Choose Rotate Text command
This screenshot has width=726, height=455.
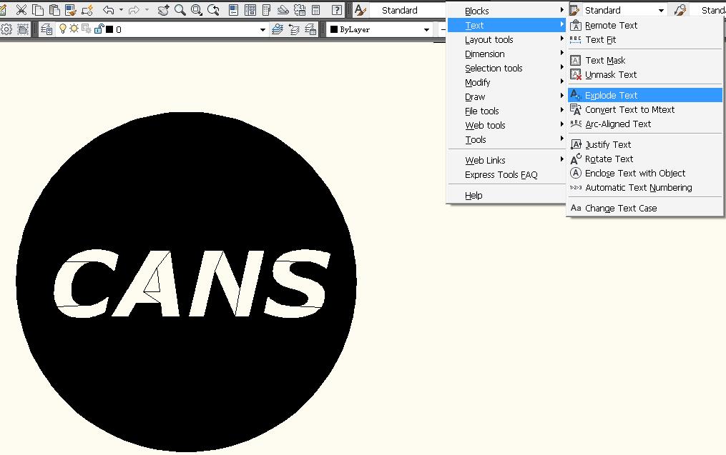click(645, 159)
